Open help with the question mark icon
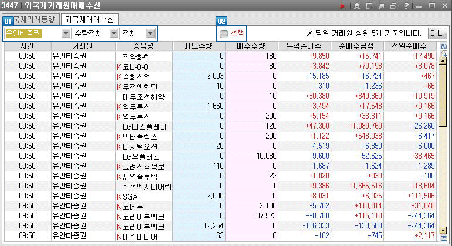 pos(406,6)
